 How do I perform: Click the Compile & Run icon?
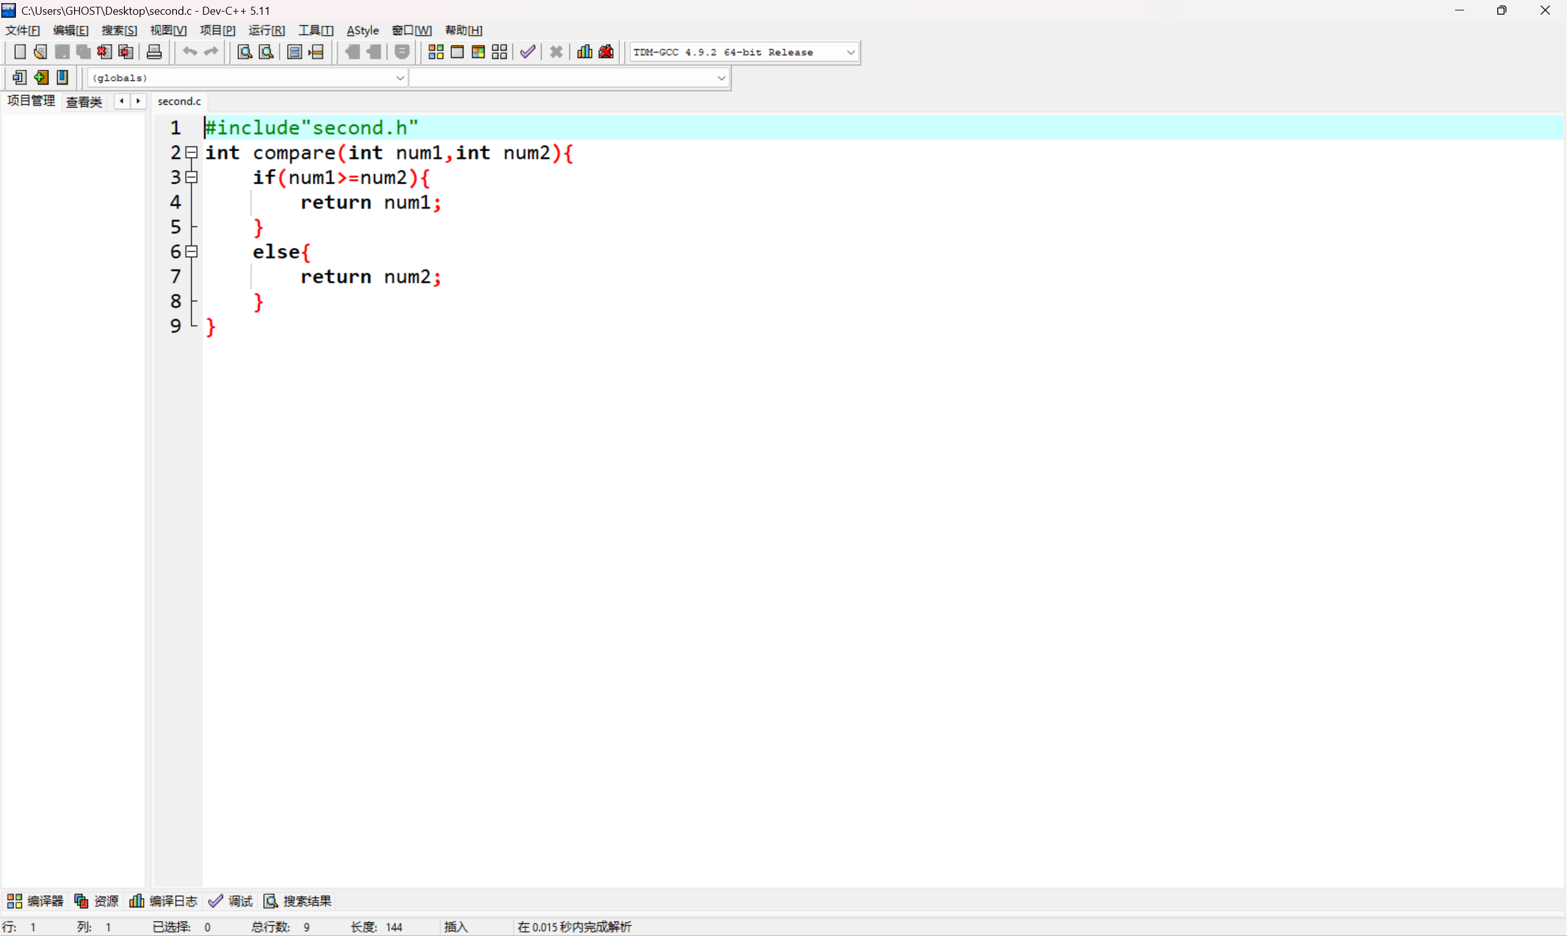tap(478, 51)
